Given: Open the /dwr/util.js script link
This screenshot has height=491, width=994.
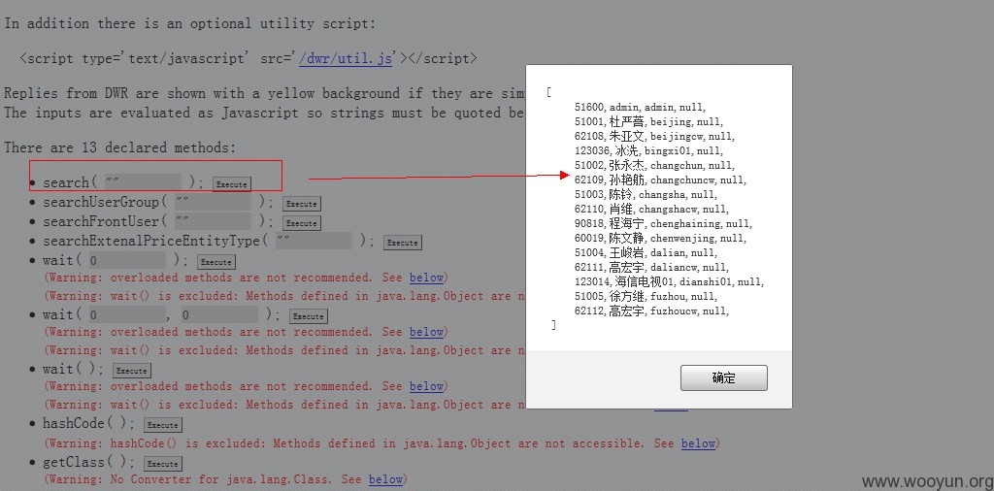Looking at the screenshot, I should pos(347,59).
